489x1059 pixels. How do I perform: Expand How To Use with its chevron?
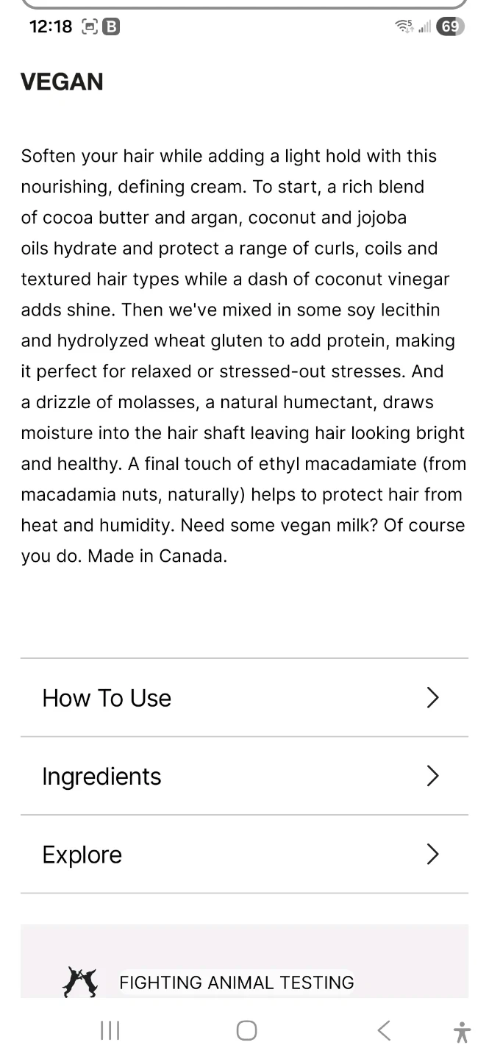tap(433, 698)
